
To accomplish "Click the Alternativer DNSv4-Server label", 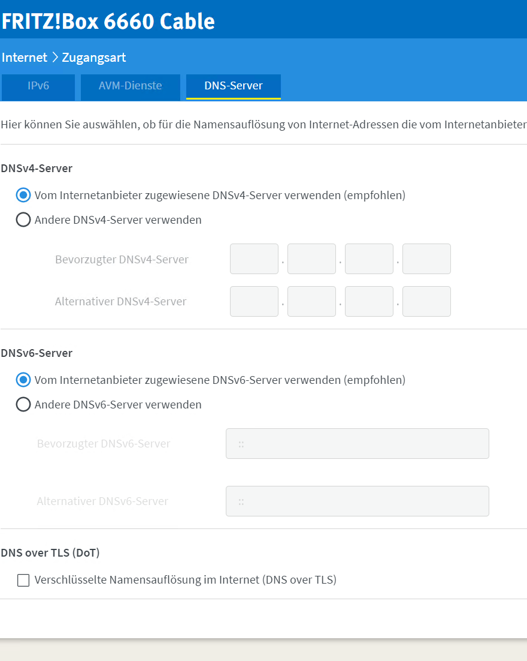I will (121, 302).
